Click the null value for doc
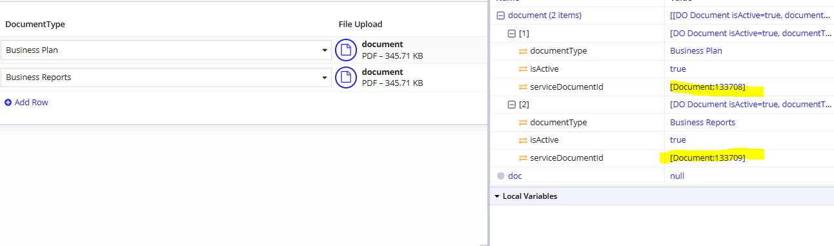The image size is (834, 246). [676, 176]
